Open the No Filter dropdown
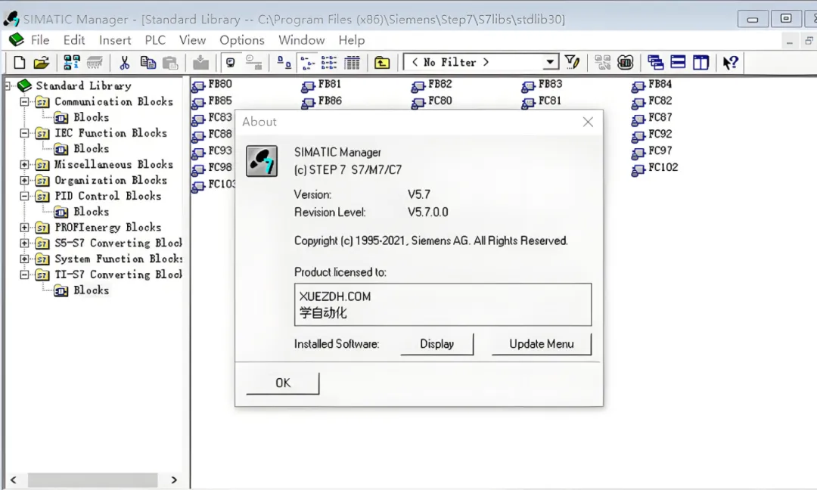This screenshot has height=490, width=817. (550, 62)
